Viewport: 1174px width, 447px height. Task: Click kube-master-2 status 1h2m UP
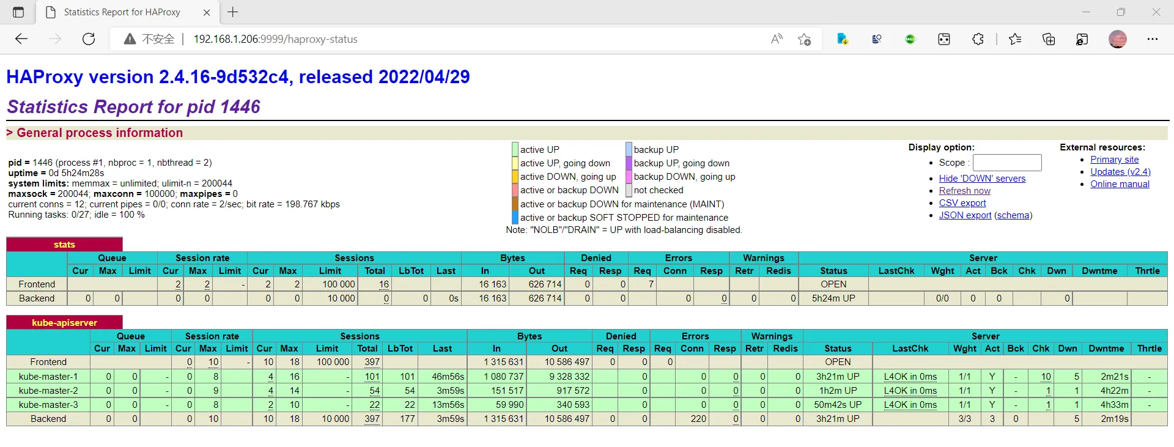838,391
